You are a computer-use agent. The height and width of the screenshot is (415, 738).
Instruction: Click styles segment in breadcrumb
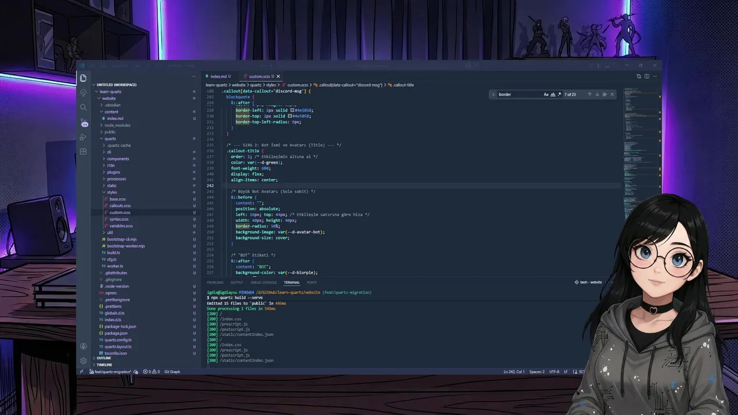click(x=271, y=85)
